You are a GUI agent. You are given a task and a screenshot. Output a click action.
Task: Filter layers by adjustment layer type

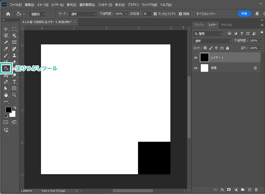[x=236, y=33]
